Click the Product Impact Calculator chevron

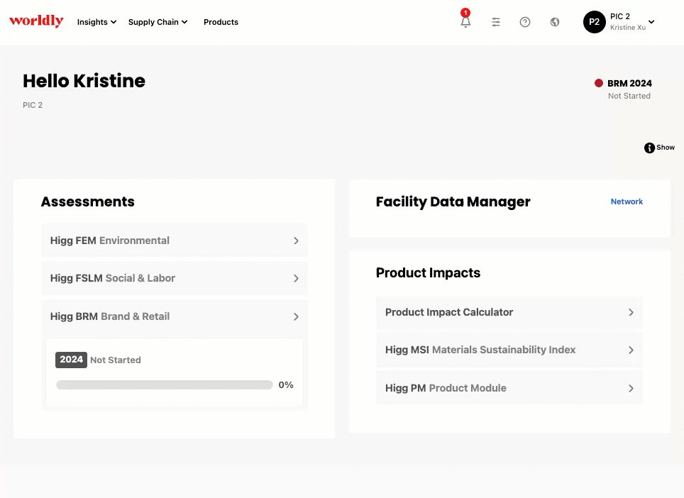coord(631,312)
